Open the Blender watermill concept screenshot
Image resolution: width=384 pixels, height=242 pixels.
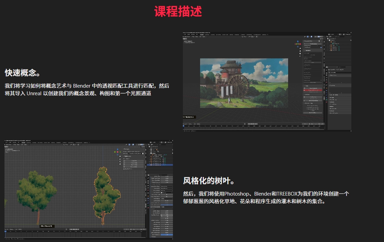267,82
